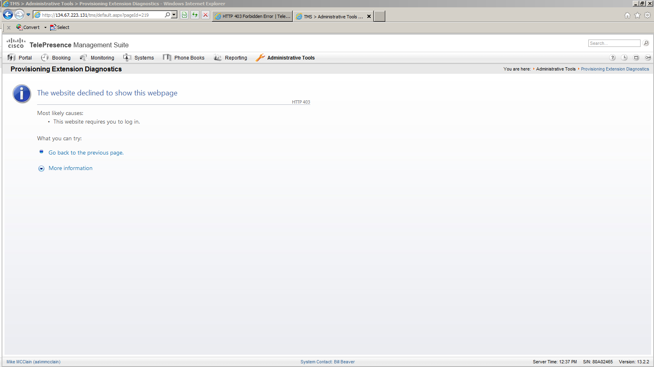Viewport: 654px width, 367px height.
Task: Open the address bar autocomplete dropdown
Action: tap(174, 15)
